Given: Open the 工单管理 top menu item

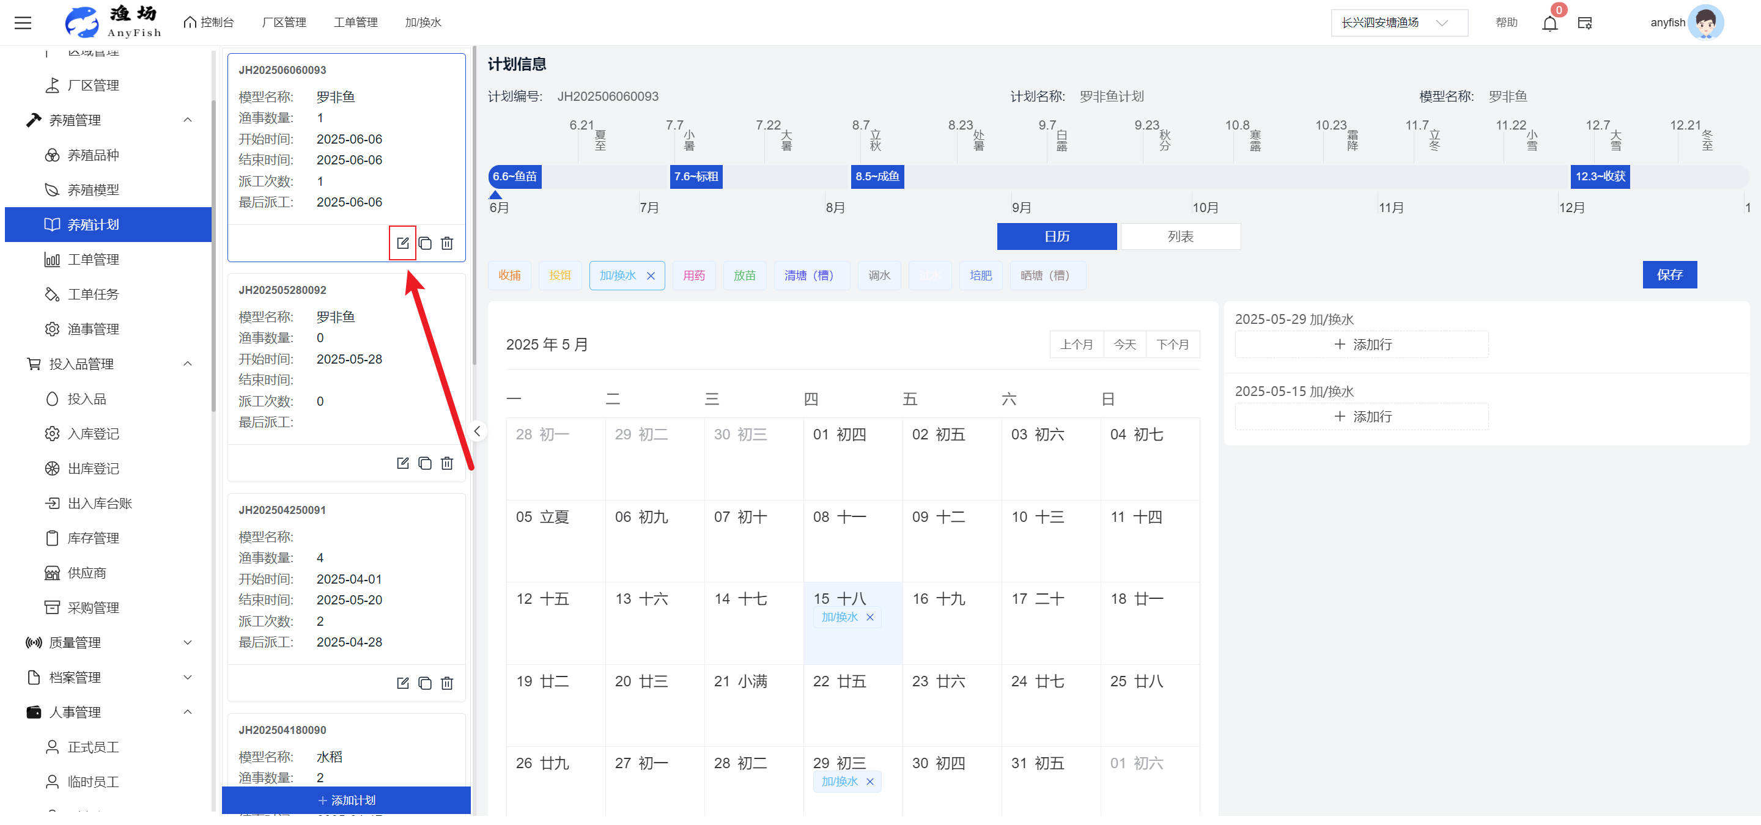Looking at the screenshot, I should [x=355, y=23].
